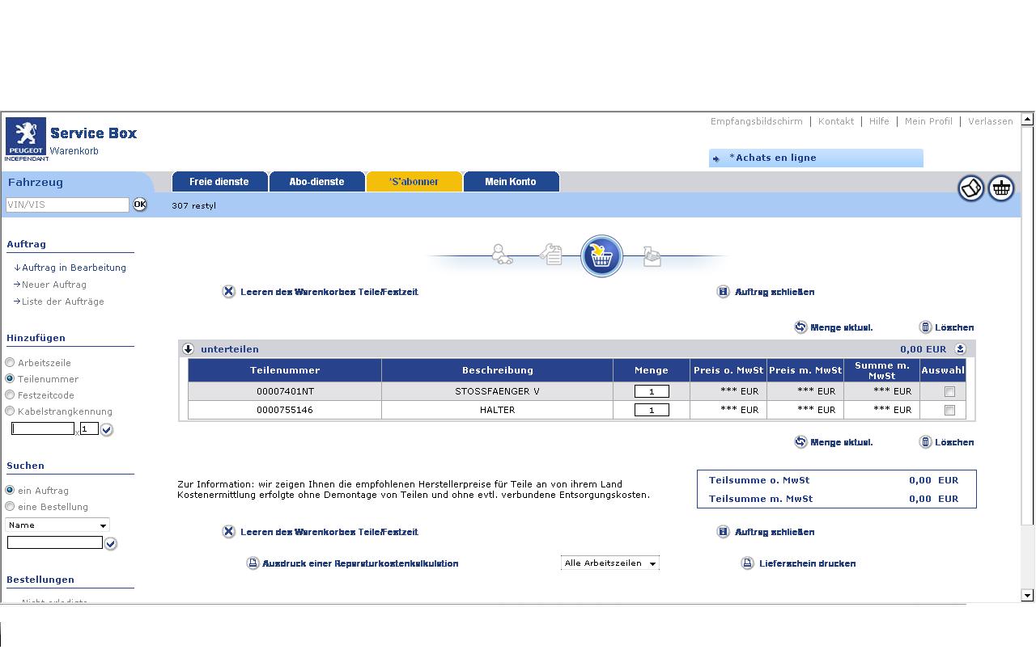
Task: Click the VIN/VIS input field
Action: (67, 205)
